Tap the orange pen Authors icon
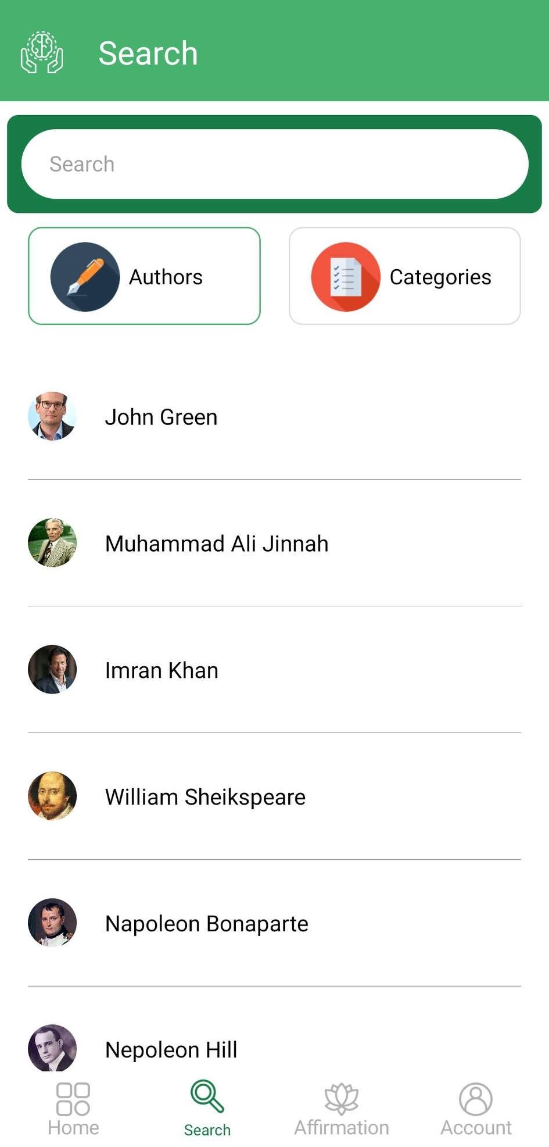 pos(85,277)
